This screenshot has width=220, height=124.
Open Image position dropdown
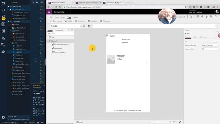point(210,49)
